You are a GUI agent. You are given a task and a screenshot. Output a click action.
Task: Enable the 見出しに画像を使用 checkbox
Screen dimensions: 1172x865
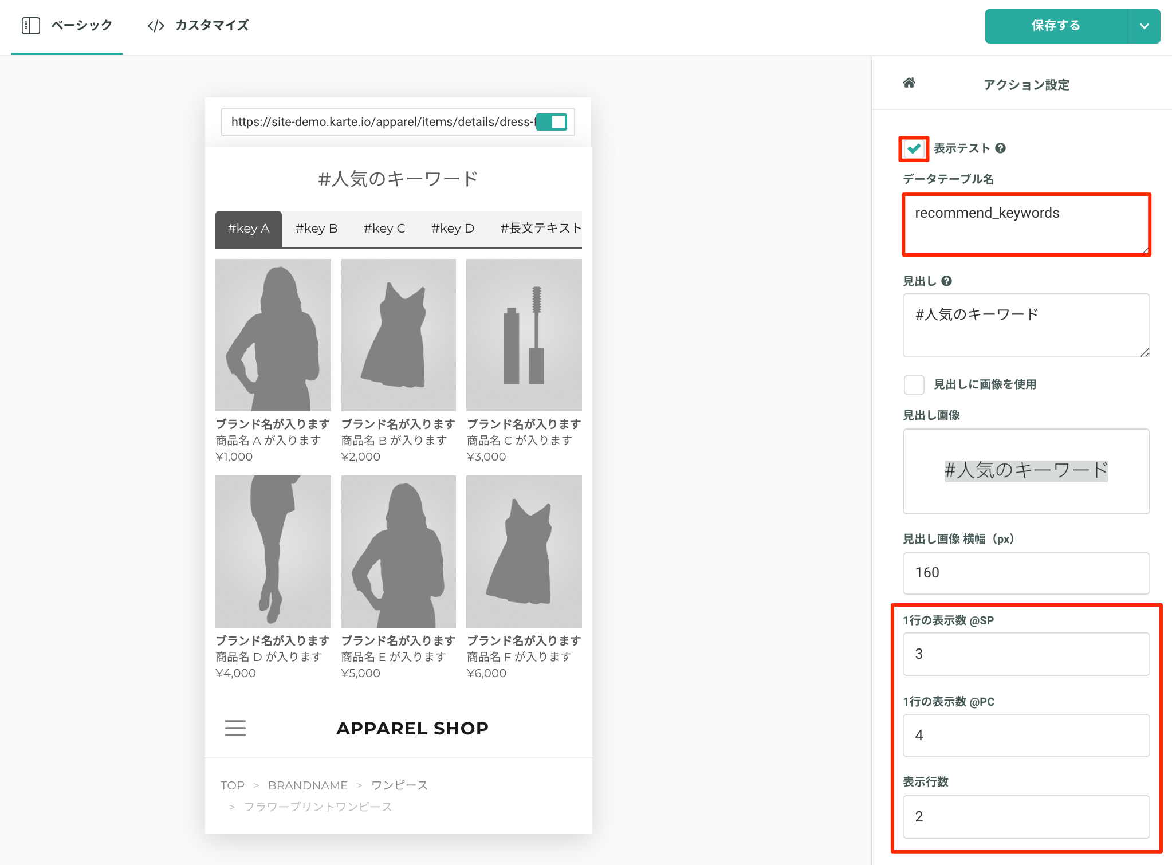click(x=914, y=384)
